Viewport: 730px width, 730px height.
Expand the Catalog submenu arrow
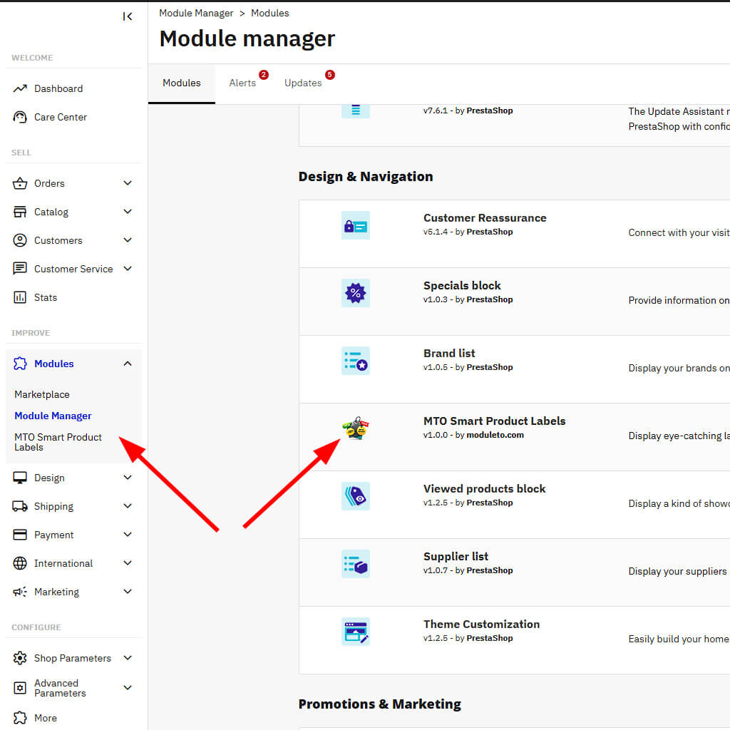pos(128,212)
